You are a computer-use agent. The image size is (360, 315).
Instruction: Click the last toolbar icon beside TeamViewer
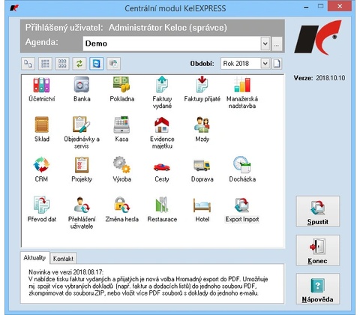pos(113,64)
